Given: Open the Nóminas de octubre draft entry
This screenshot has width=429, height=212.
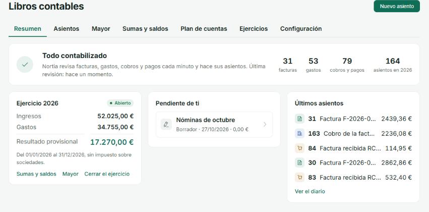Looking at the screenshot, I should (x=214, y=124).
